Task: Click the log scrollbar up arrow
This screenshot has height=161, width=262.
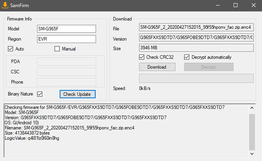Action: click(x=252, y=108)
